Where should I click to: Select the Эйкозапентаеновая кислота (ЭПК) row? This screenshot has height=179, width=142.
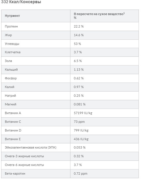[70, 148]
